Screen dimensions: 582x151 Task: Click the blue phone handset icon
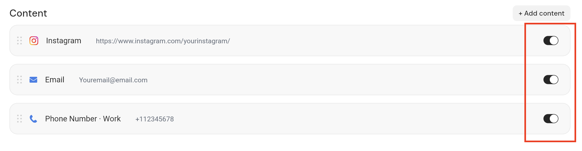(x=33, y=119)
